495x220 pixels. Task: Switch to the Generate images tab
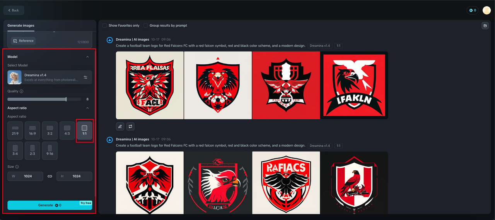click(x=21, y=26)
